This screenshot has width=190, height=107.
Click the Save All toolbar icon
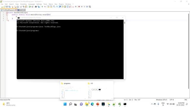(x=9, y=7)
